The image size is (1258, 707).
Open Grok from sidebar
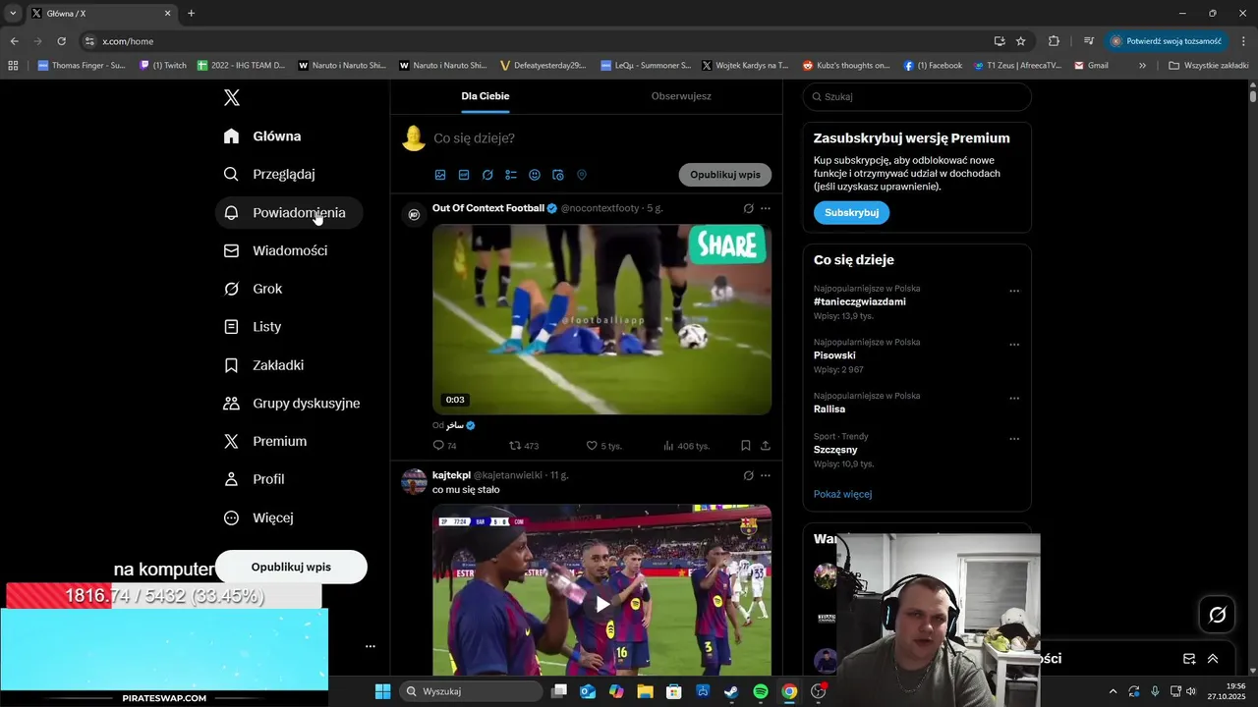click(x=253, y=290)
